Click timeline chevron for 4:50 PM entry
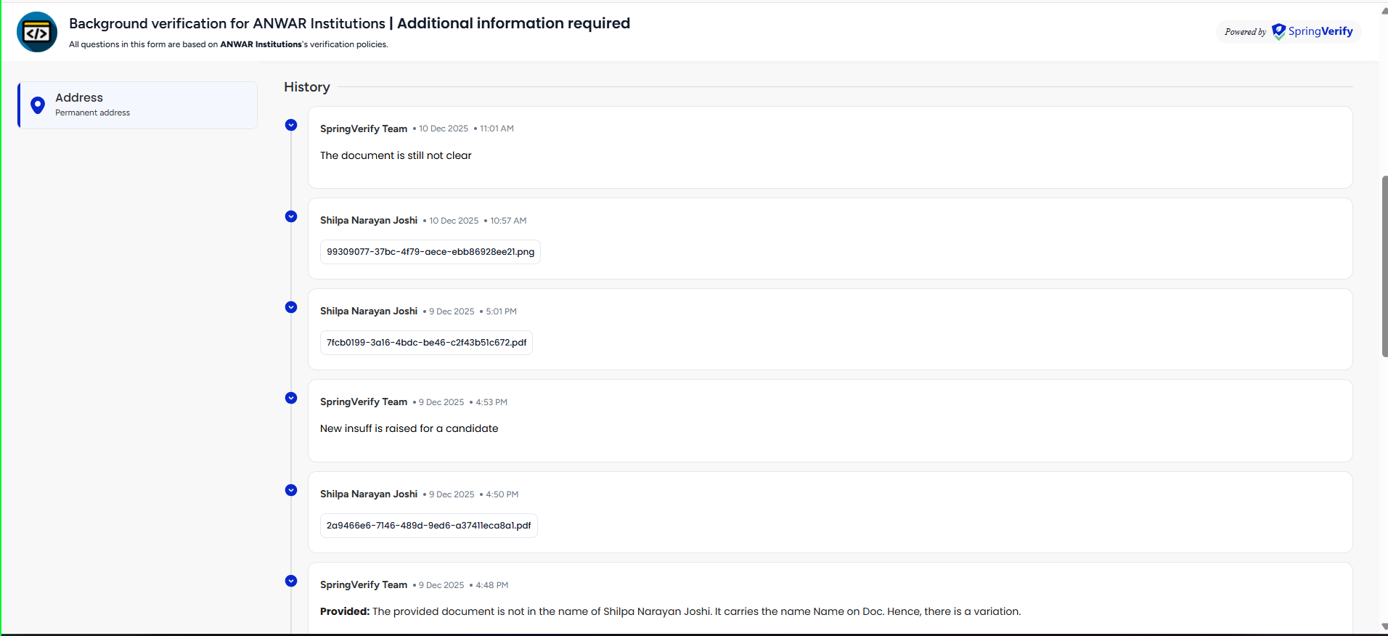The height and width of the screenshot is (636, 1388). (x=291, y=490)
